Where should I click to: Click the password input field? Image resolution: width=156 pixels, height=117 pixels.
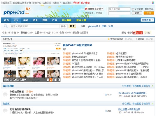pos(119,13)
